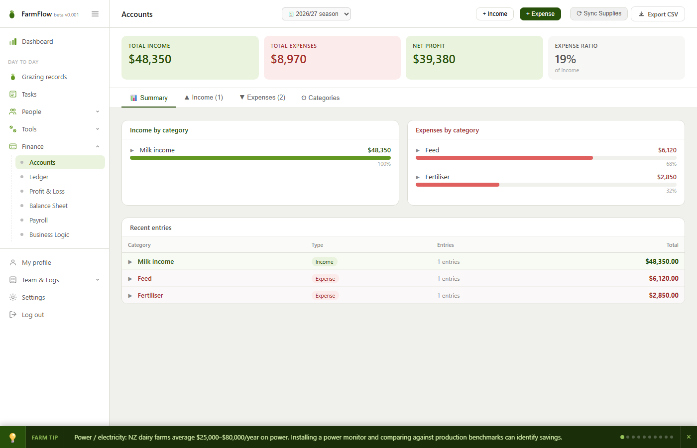This screenshot has height=448, width=697.
Task: Open Business Logic page
Action: tap(60, 234)
